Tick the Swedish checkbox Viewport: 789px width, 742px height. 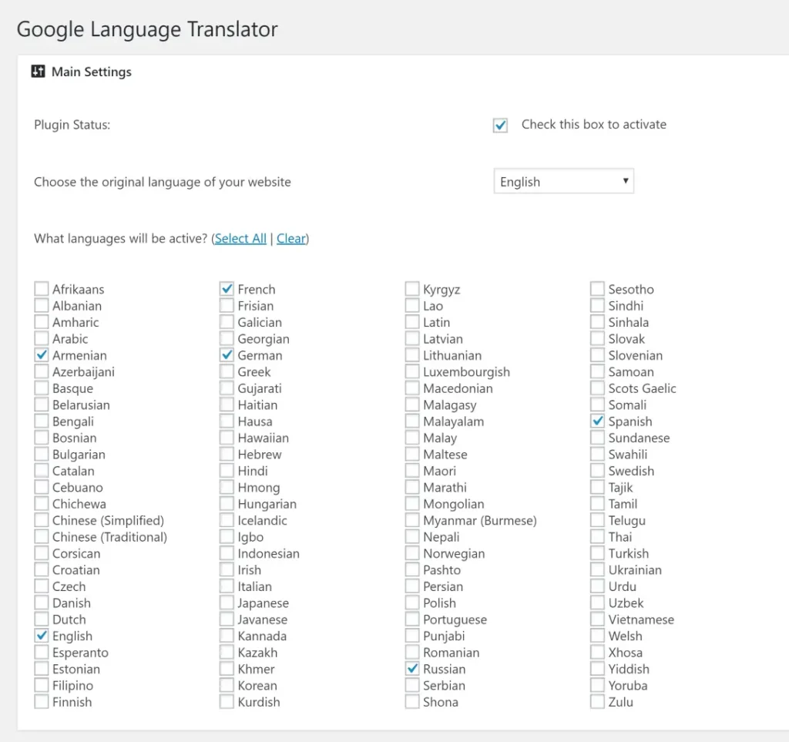pyautogui.click(x=597, y=470)
